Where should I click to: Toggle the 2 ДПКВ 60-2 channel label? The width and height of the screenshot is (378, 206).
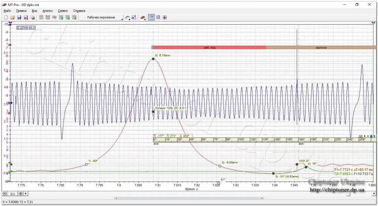[x=26, y=28]
